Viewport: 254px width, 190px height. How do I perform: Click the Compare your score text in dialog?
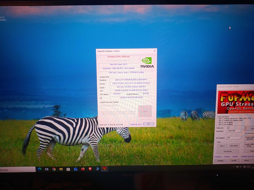(x=119, y=61)
